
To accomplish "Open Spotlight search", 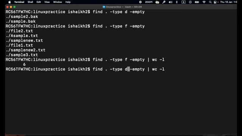I will pos(210,2).
